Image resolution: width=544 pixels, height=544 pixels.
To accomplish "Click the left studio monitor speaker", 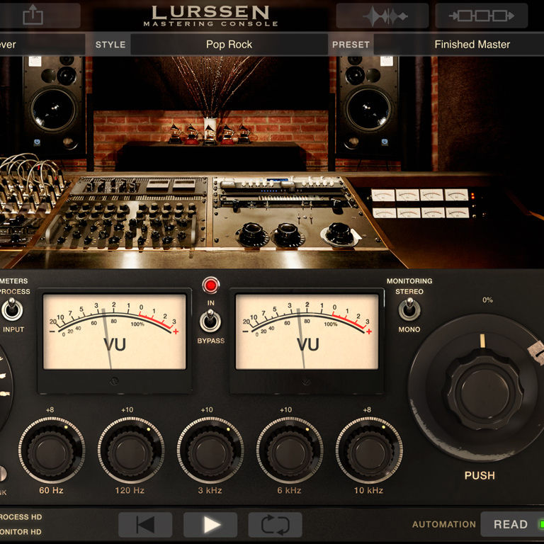I will click(x=54, y=106).
